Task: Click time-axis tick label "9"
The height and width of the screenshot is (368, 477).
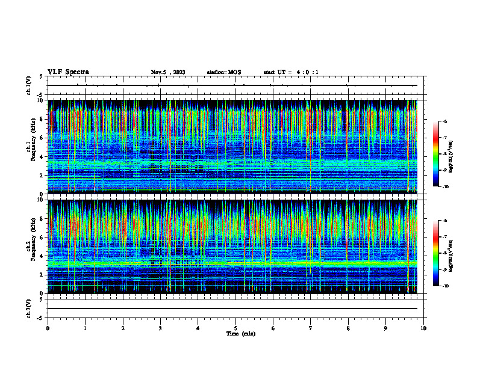Action: [x=385, y=328]
